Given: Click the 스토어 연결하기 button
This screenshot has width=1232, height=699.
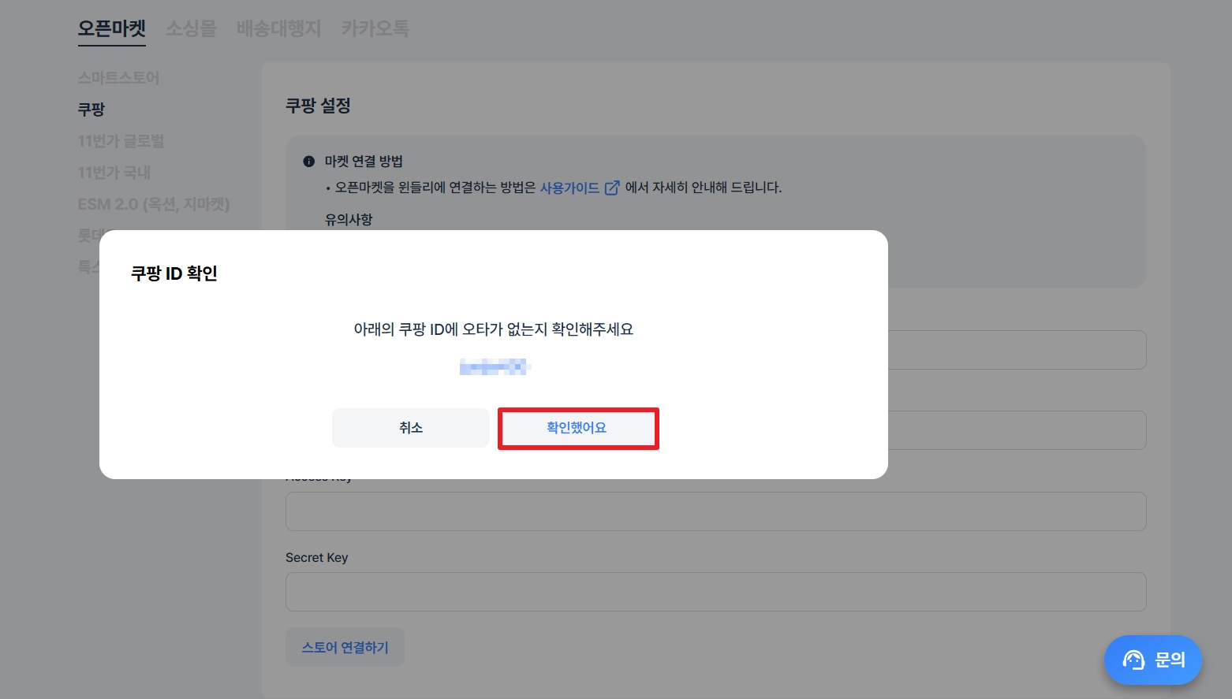Looking at the screenshot, I should coord(345,647).
